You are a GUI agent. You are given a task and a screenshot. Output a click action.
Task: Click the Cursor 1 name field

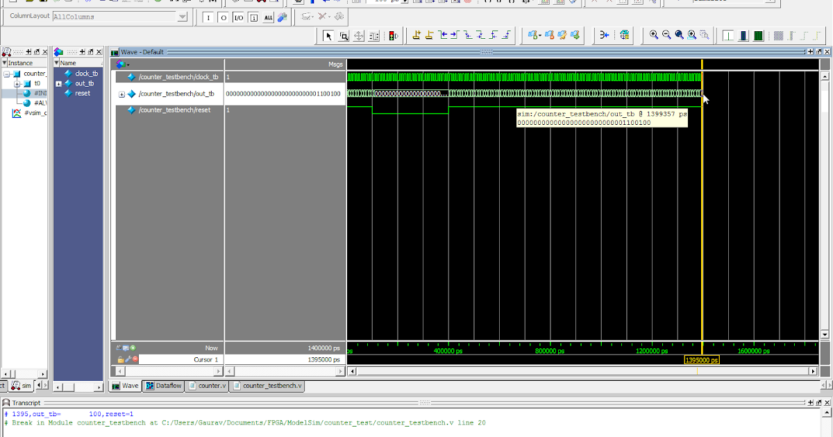point(180,359)
